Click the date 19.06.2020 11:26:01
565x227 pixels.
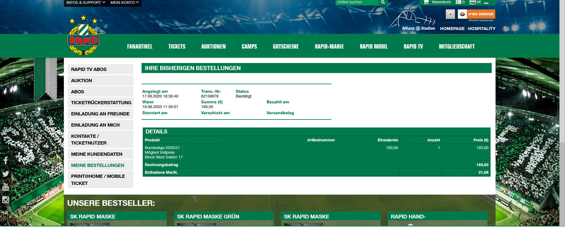point(160,107)
